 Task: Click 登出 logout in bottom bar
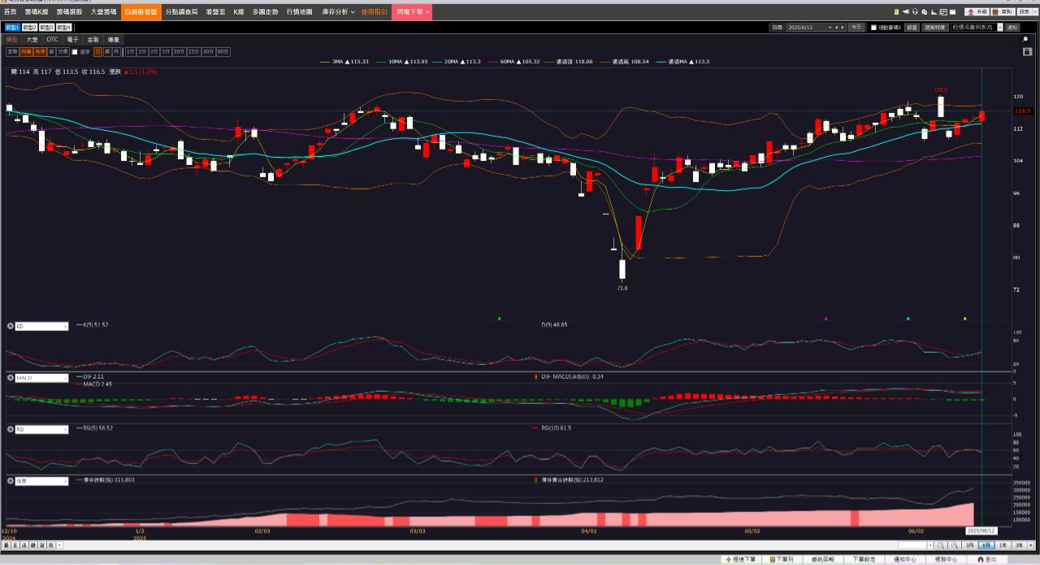point(987,559)
